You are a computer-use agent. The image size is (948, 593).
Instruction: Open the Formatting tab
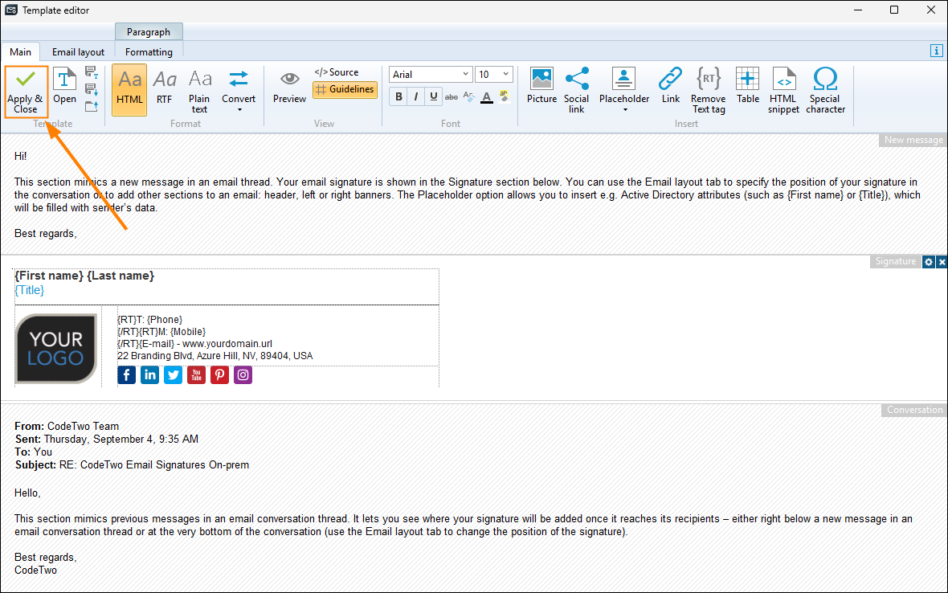click(x=149, y=52)
